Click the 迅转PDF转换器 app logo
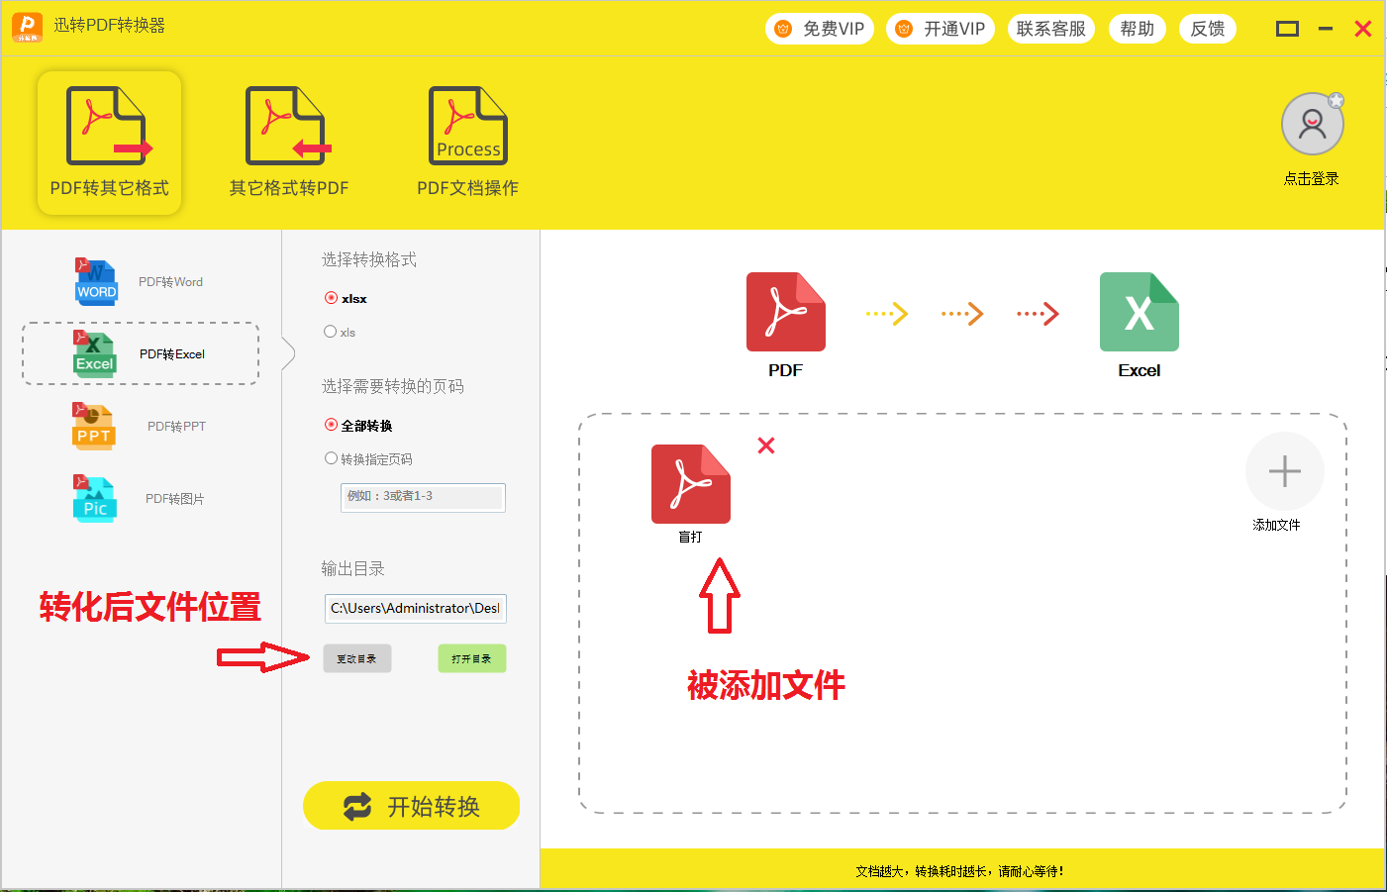Screen dimensions: 1387x892 28,27
